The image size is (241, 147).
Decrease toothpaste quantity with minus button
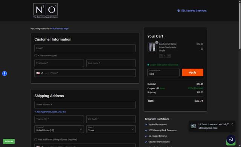(x=161, y=56)
